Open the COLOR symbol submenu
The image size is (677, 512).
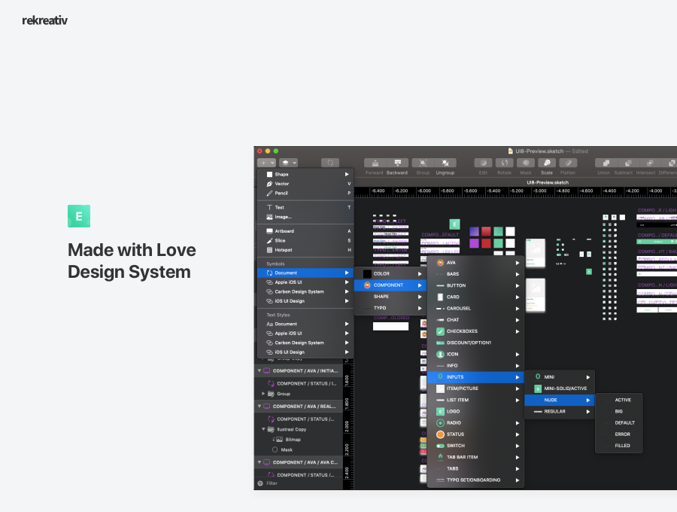(x=381, y=273)
